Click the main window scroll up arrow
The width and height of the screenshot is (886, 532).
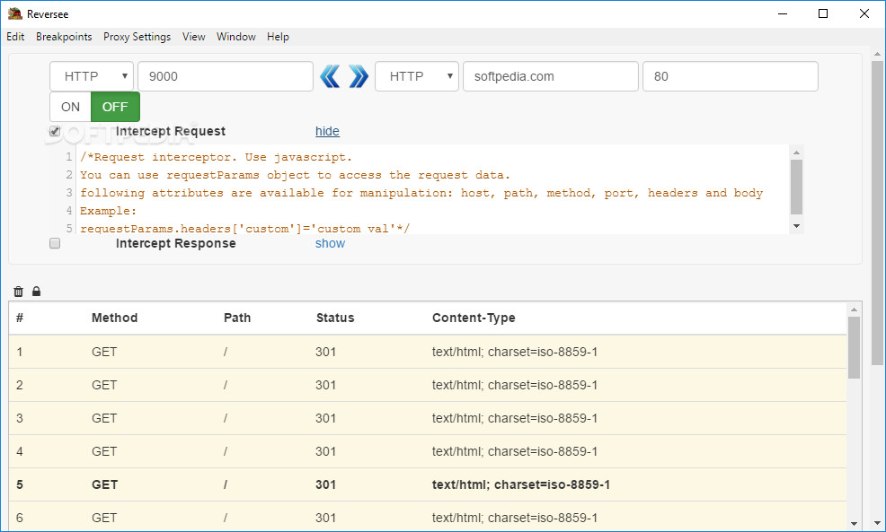pyautogui.click(x=877, y=54)
